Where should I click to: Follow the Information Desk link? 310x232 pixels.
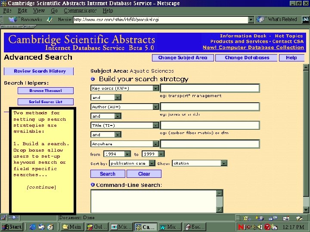click(243, 36)
